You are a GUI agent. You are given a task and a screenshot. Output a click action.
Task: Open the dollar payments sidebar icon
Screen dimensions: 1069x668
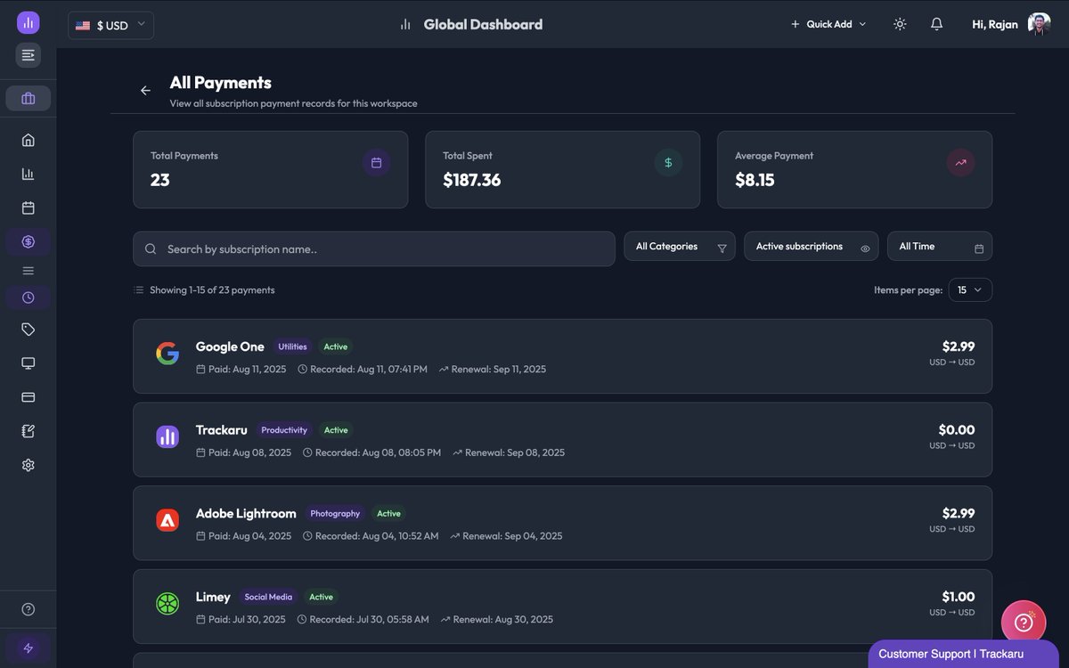click(28, 241)
